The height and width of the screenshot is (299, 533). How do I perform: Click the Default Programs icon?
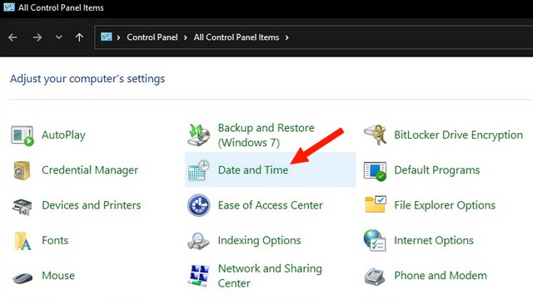[375, 171]
